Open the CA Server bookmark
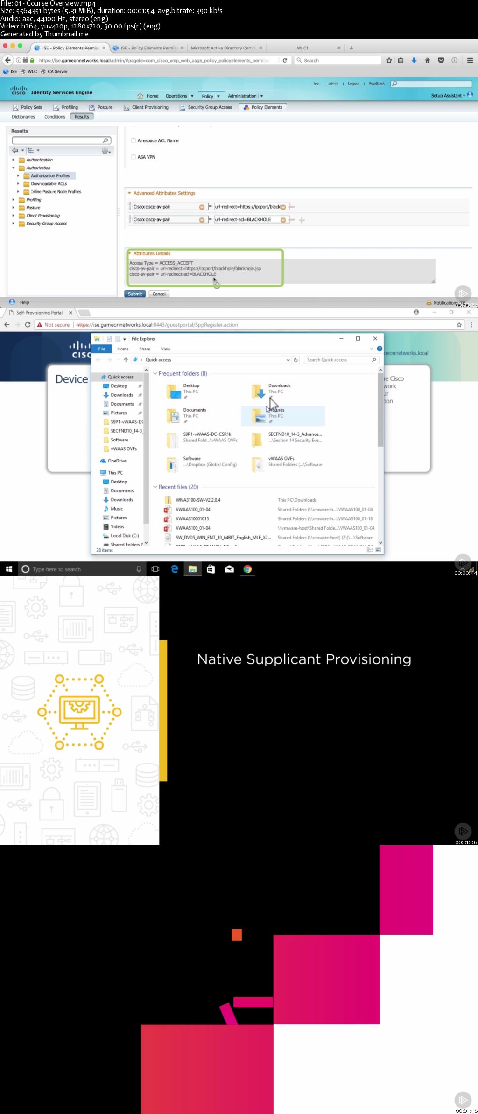This screenshot has height=1114, width=478. point(54,71)
